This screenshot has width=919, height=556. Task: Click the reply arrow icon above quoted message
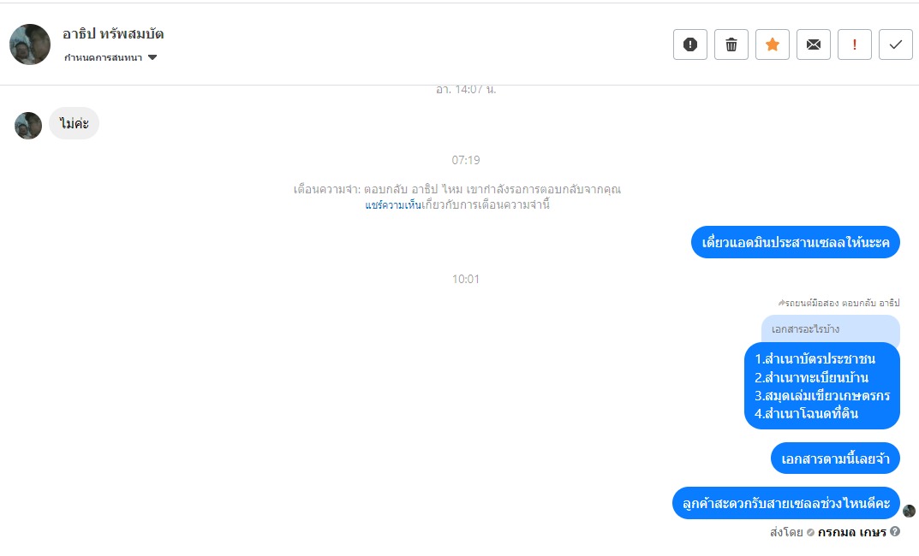pos(781,303)
